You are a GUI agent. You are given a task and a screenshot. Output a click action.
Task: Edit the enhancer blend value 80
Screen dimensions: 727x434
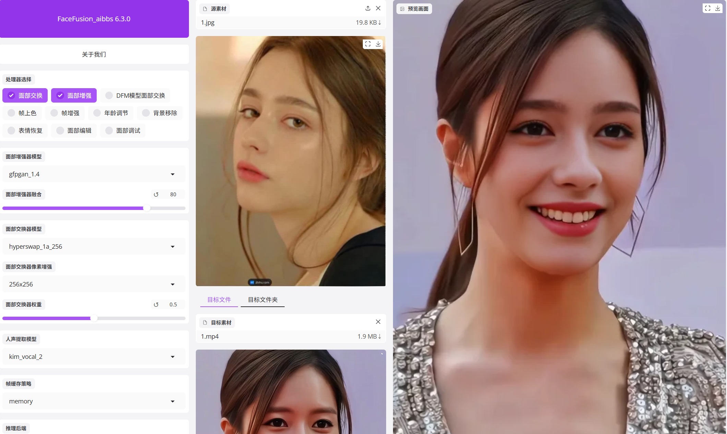[173, 195]
